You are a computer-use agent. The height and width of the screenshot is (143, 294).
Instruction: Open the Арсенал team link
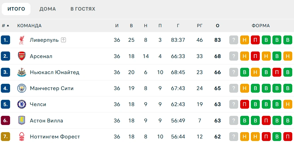point(41,56)
